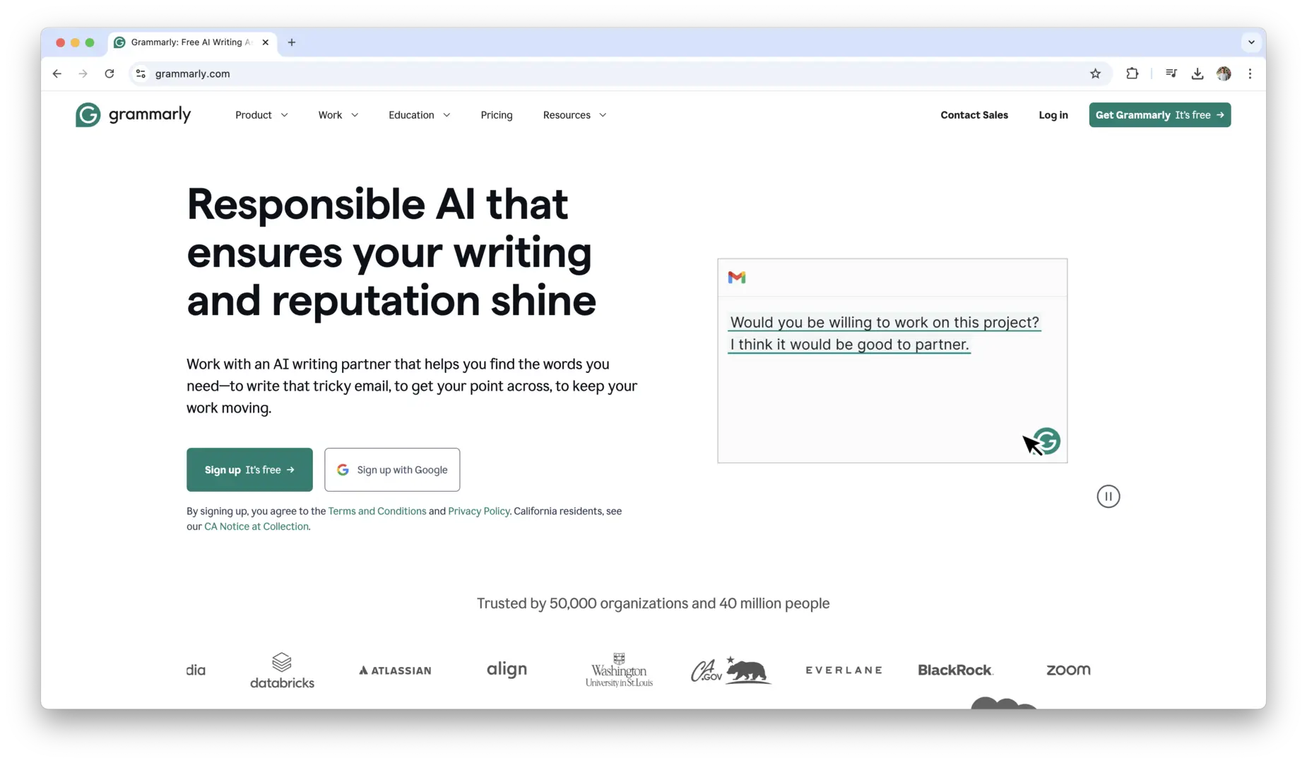The height and width of the screenshot is (763, 1307).
Task: Click the 'Responsible AI' hero headline
Action: point(391,252)
